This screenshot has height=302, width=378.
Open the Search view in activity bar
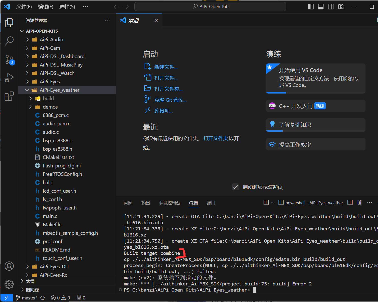click(x=9, y=41)
